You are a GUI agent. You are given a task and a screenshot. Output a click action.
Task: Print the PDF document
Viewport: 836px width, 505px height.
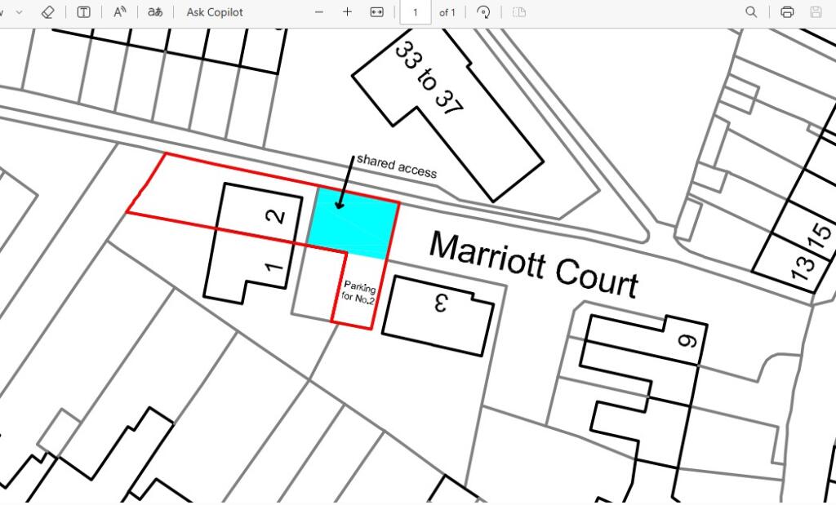(787, 12)
